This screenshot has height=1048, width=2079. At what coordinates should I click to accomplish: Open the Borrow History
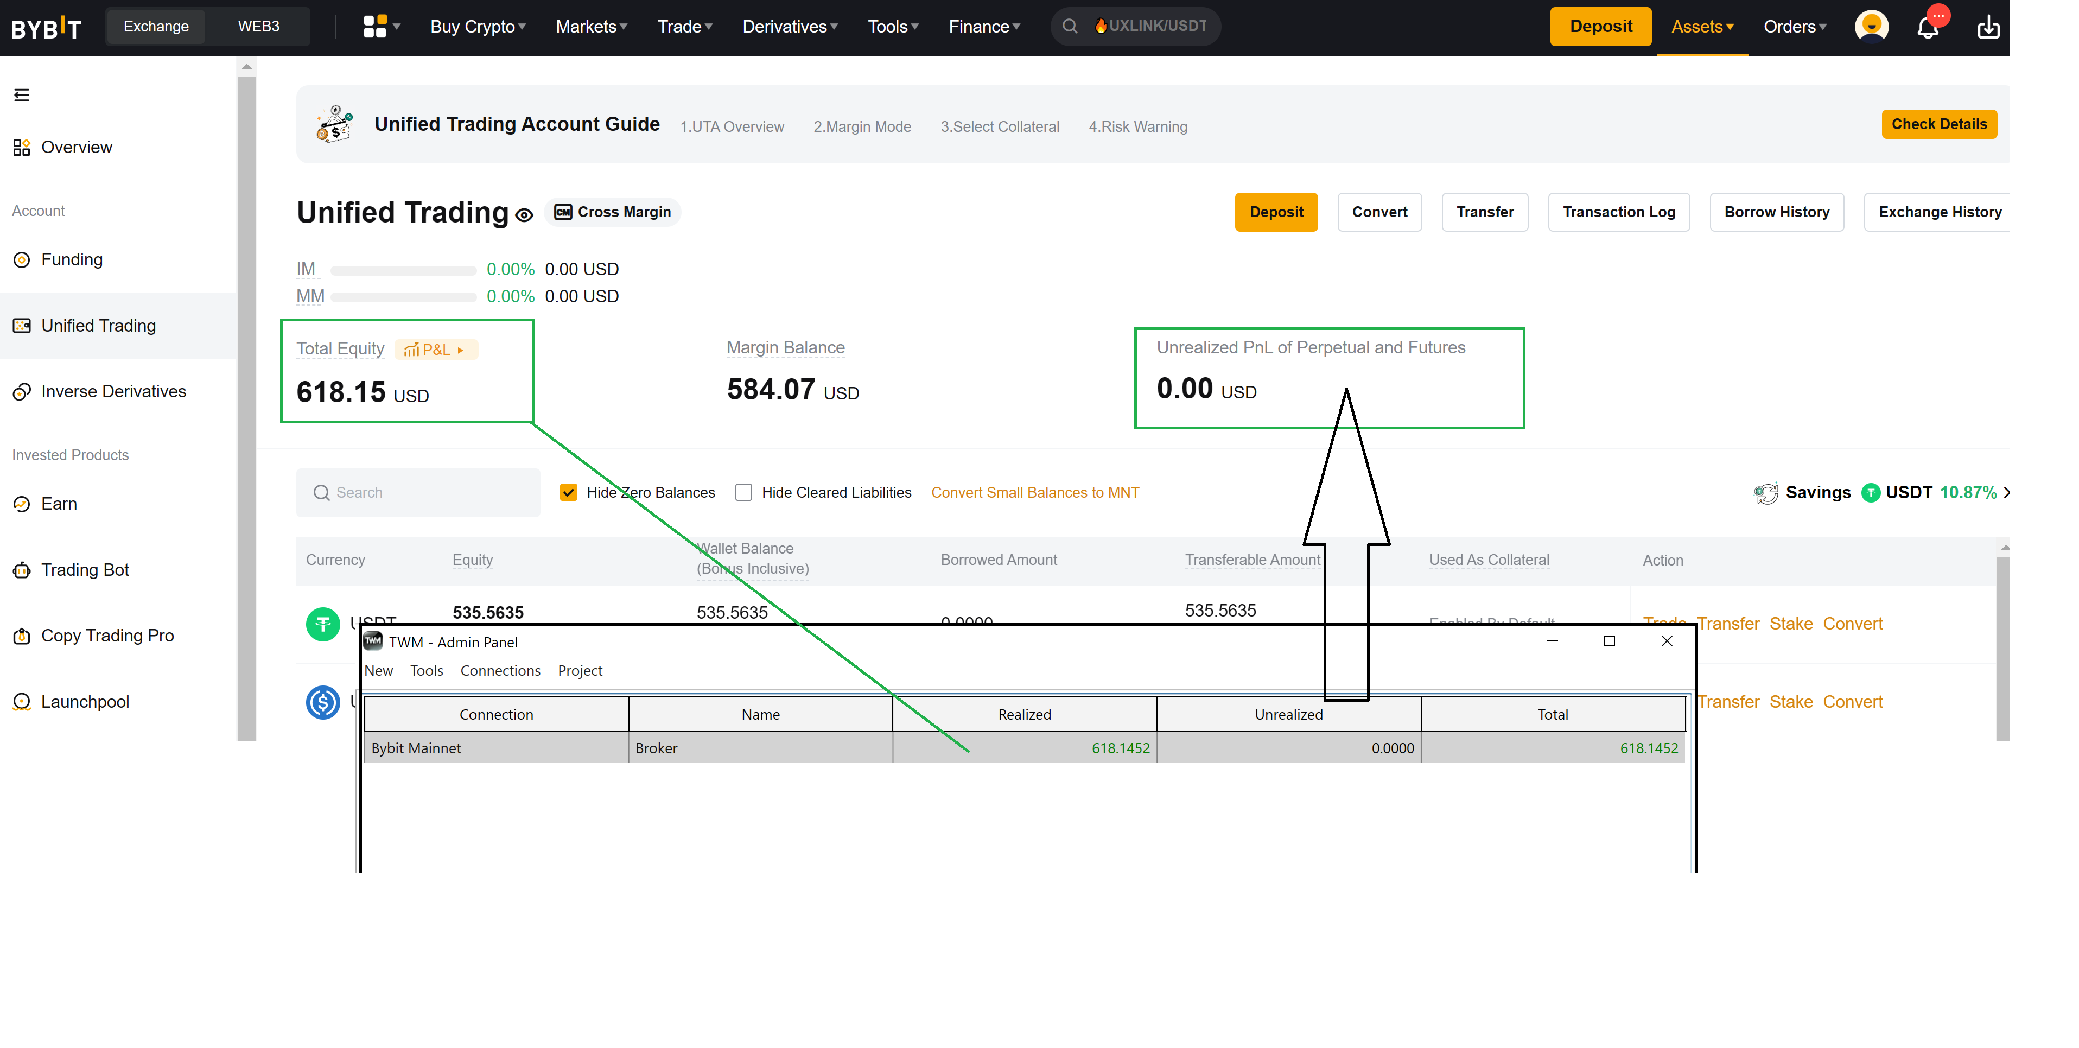click(1777, 212)
